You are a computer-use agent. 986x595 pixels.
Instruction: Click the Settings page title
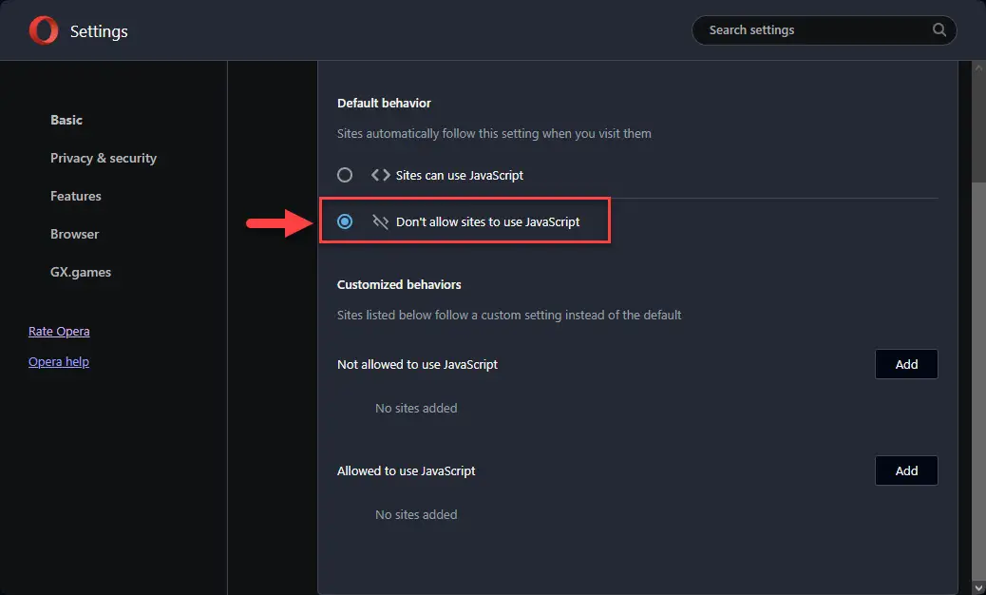click(99, 30)
